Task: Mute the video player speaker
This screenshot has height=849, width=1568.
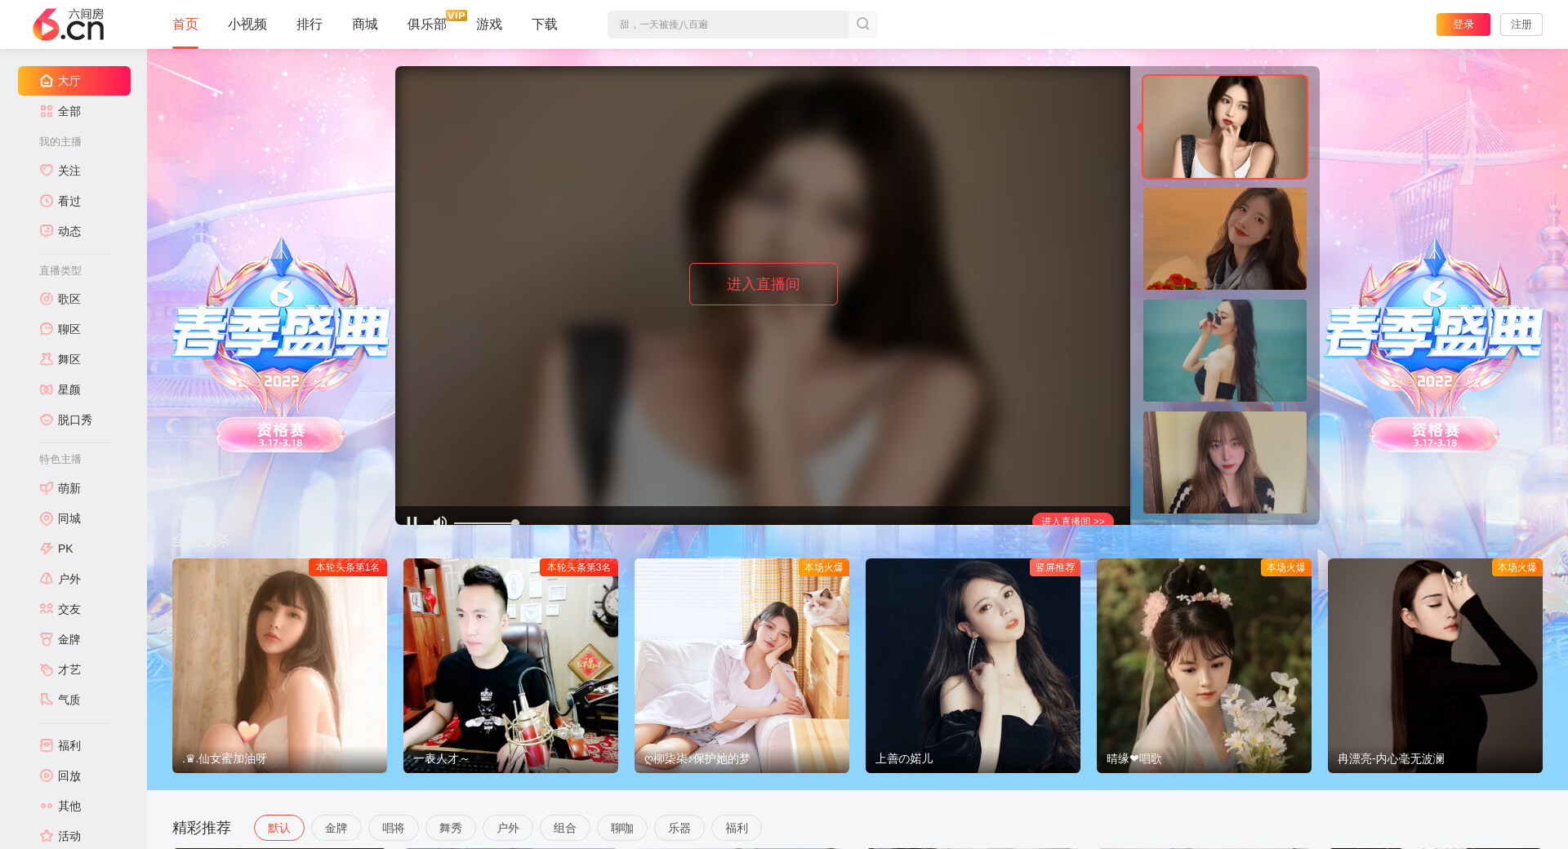Action: [x=439, y=521]
